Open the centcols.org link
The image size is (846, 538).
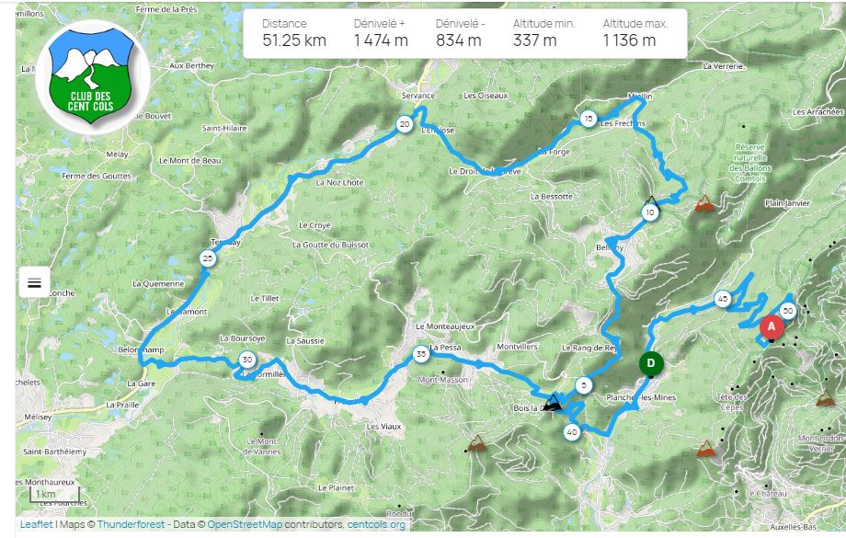tap(376, 524)
